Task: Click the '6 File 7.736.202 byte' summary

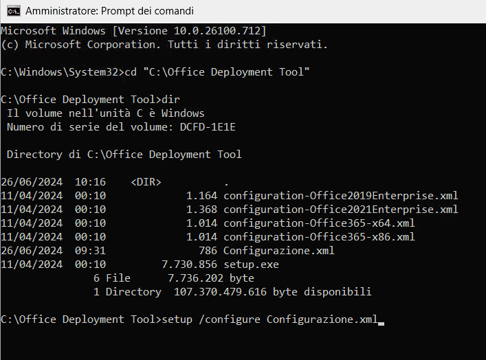Action: (x=173, y=278)
